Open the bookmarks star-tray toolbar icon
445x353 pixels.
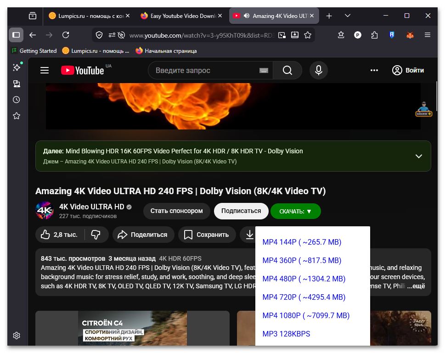[x=341, y=35]
